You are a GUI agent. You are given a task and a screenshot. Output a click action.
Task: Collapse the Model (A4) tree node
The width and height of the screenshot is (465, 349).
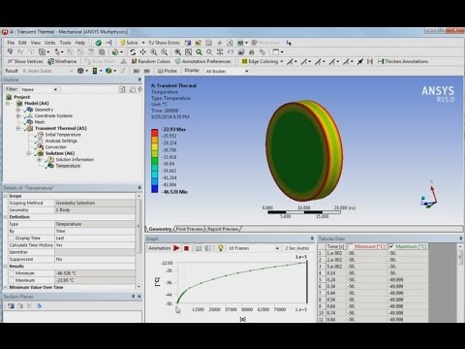tap(8, 104)
